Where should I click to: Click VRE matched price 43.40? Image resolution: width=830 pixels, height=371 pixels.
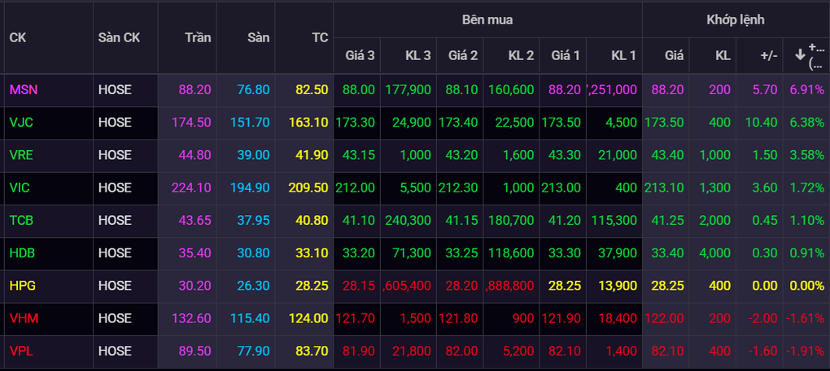[666, 155]
